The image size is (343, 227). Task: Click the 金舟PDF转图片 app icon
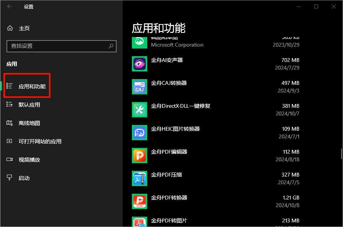140,222
